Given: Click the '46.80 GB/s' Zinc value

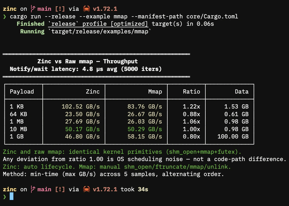Looking at the screenshot, I should pyautogui.click(x=82, y=136).
